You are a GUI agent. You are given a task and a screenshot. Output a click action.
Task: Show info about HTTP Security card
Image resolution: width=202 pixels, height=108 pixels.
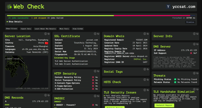(95, 71)
